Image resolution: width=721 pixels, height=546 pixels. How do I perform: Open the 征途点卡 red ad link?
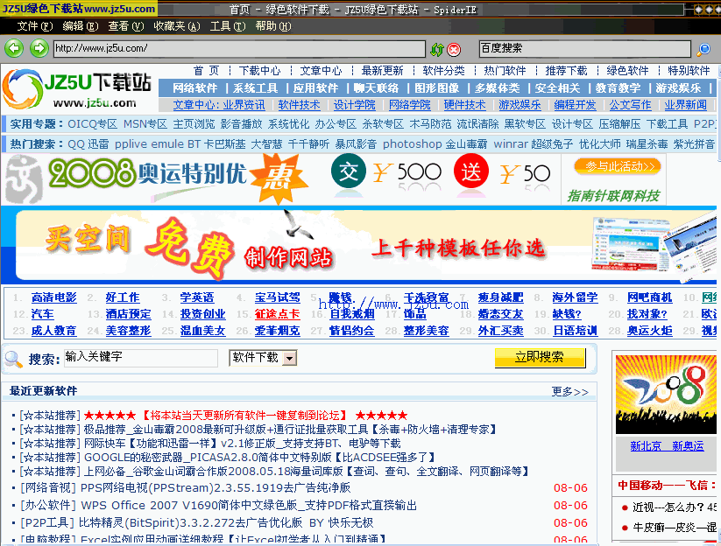277,314
